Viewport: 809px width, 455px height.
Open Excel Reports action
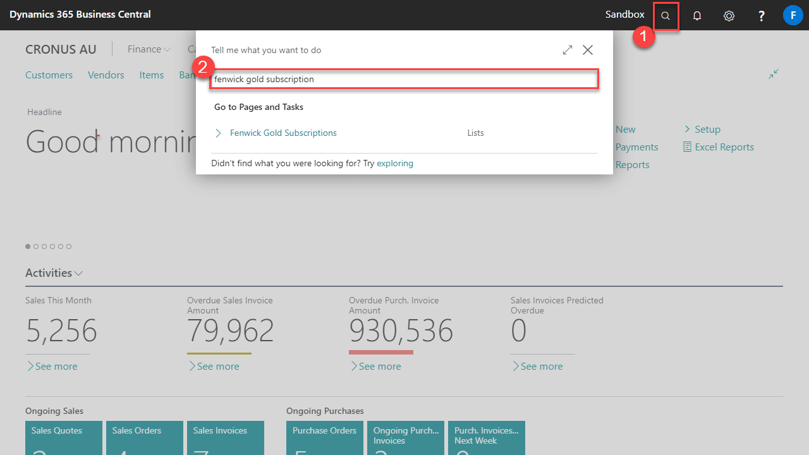pos(719,147)
